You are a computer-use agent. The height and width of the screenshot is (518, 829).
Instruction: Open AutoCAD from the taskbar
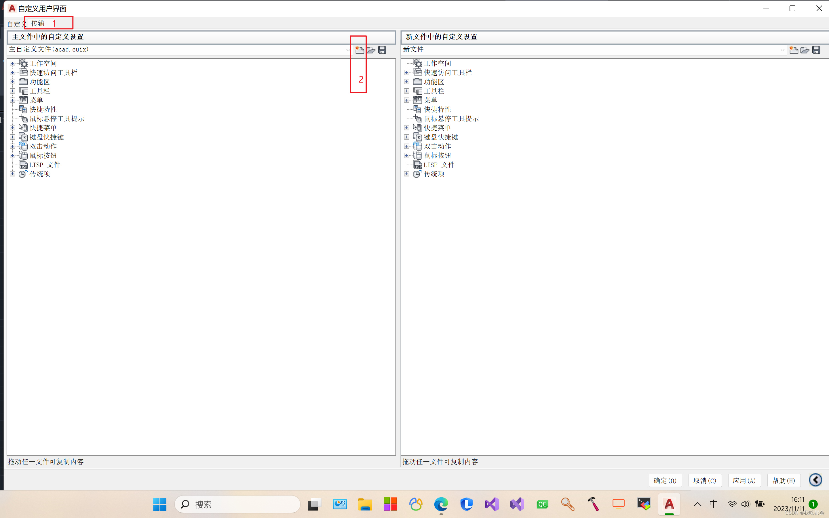click(x=669, y=504)
